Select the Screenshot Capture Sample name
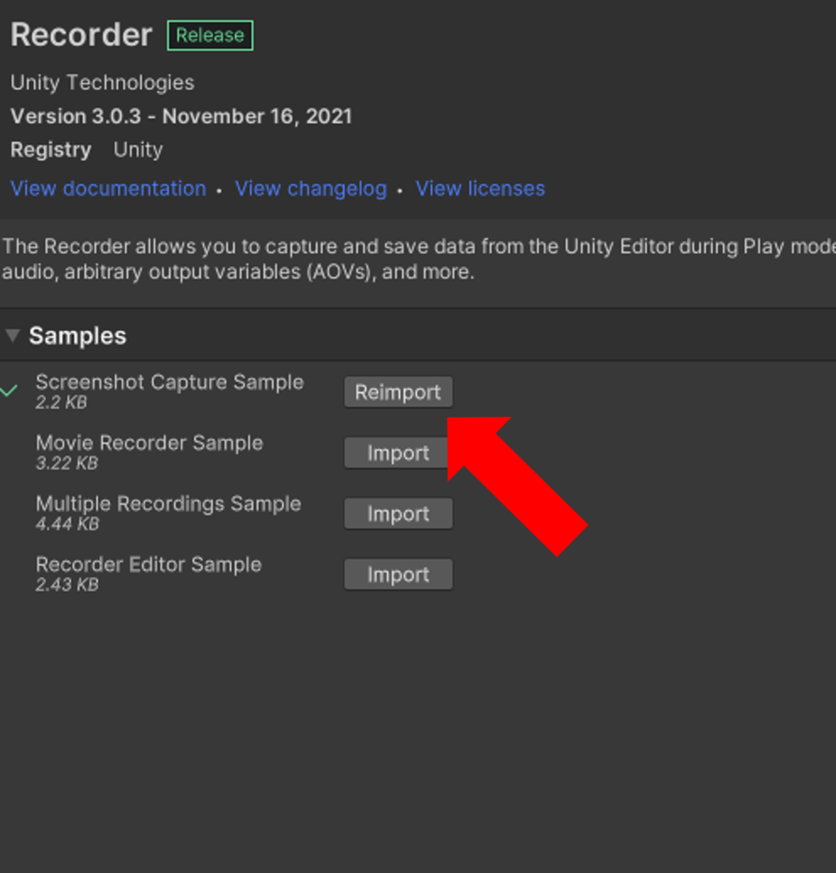 tap(170, 382)
